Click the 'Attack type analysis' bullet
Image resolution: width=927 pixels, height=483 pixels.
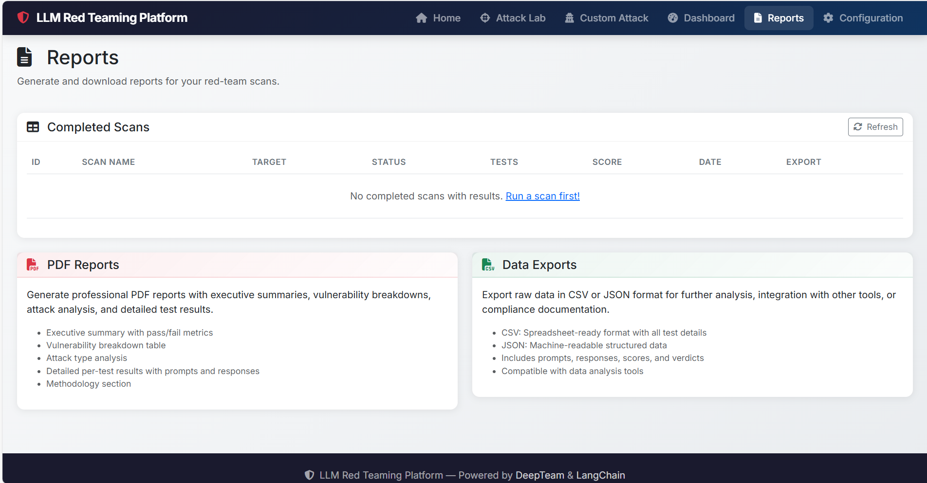pos(87,358)
